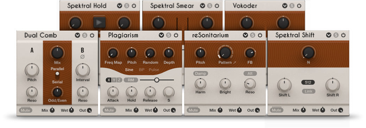Click the Interval knob in Dual Comb
This screenshot has height=128, width=366.
[83, 70]
